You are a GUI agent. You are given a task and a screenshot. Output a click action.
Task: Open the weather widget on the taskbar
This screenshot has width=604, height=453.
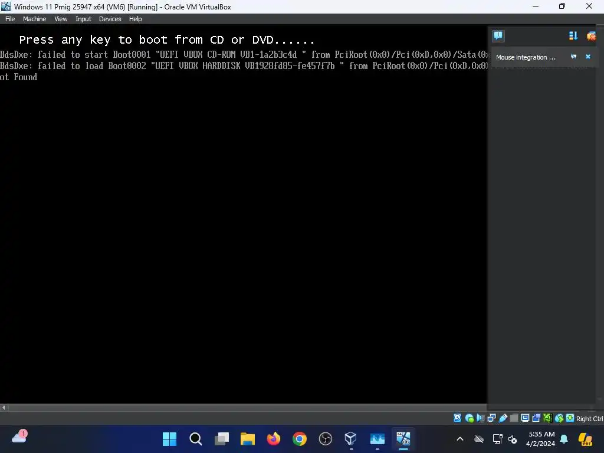click(x=19, y=437)
